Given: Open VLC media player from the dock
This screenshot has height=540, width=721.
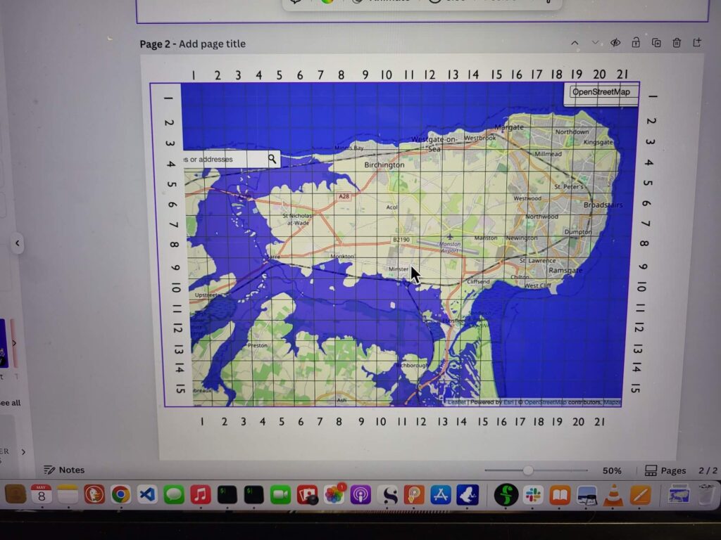Looking at the screenshot, I should (614, 495).
